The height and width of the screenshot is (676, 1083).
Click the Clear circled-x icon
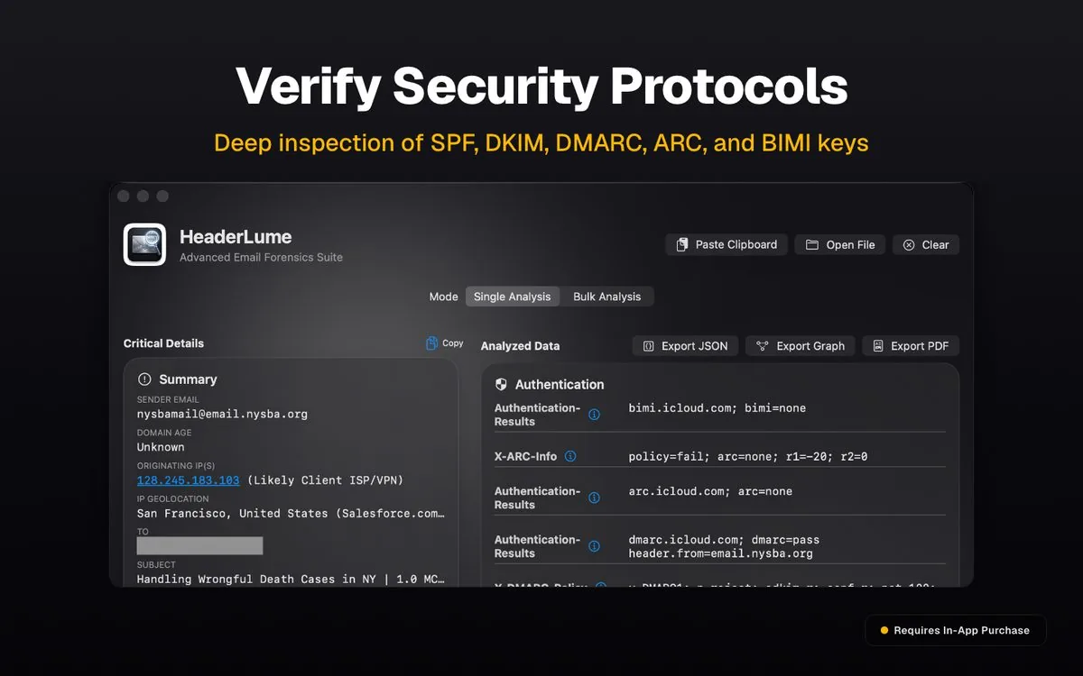pyautogui.click(x=909, y=244)
